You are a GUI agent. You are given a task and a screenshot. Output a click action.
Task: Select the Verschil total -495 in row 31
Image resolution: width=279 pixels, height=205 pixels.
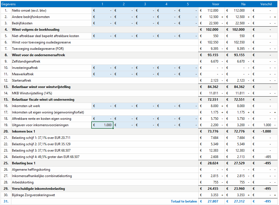pyautogui.click(x=267, y=201)
